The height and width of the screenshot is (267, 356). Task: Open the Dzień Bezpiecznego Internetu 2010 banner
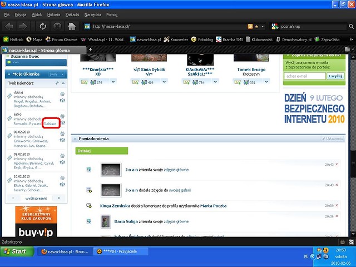[314, 108]
